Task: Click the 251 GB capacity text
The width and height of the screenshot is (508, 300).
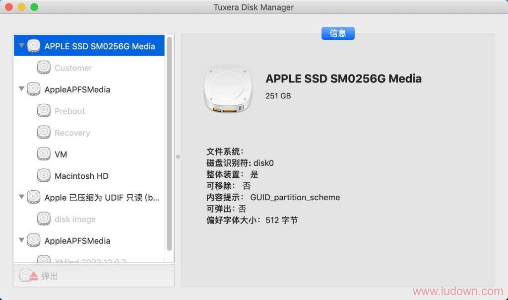Action: tap(278, 96)
